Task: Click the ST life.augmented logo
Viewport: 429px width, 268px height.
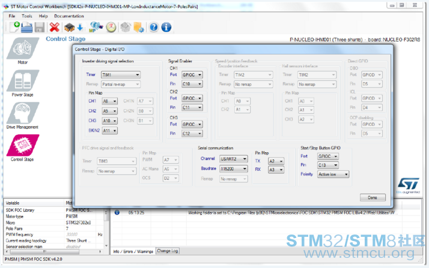Action: tap(408, 186)
